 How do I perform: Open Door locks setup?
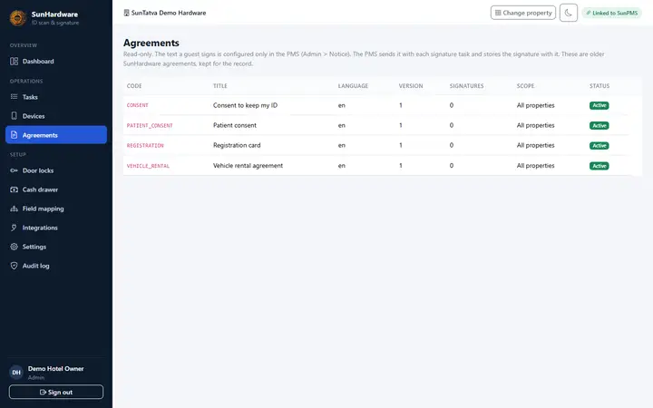38,170
